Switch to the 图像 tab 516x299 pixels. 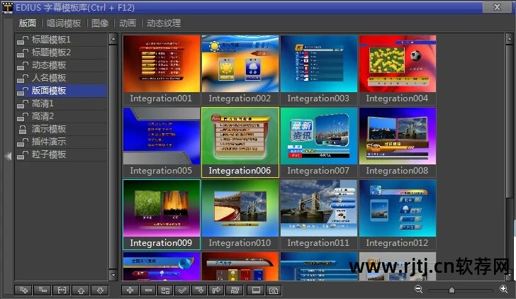click(x=100, y=23)
